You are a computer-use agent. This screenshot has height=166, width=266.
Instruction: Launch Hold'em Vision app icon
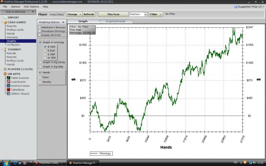pyautogui.click(x=8, y=86)
